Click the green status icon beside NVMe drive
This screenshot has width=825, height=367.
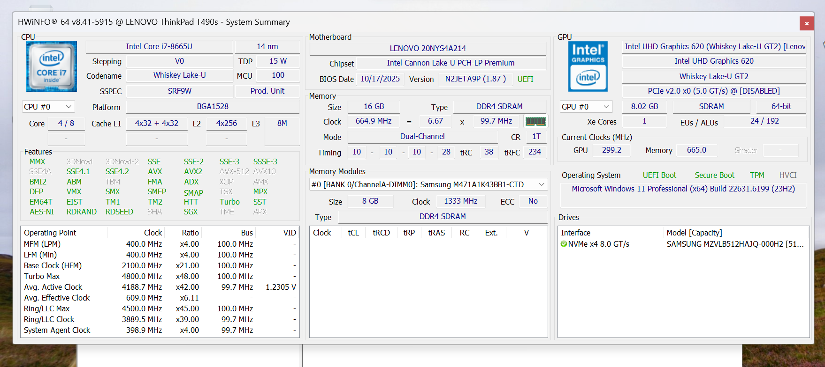pyautogui.click(x=564, y=244)
